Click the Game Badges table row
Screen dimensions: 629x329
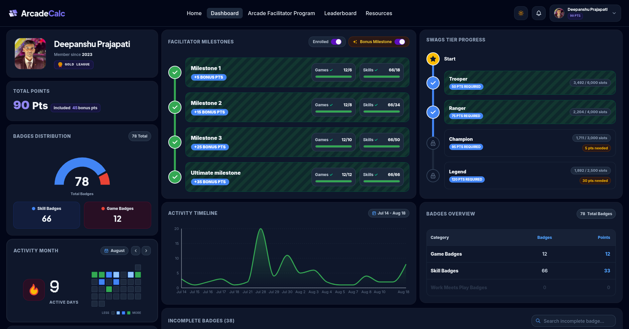[521, 254]
